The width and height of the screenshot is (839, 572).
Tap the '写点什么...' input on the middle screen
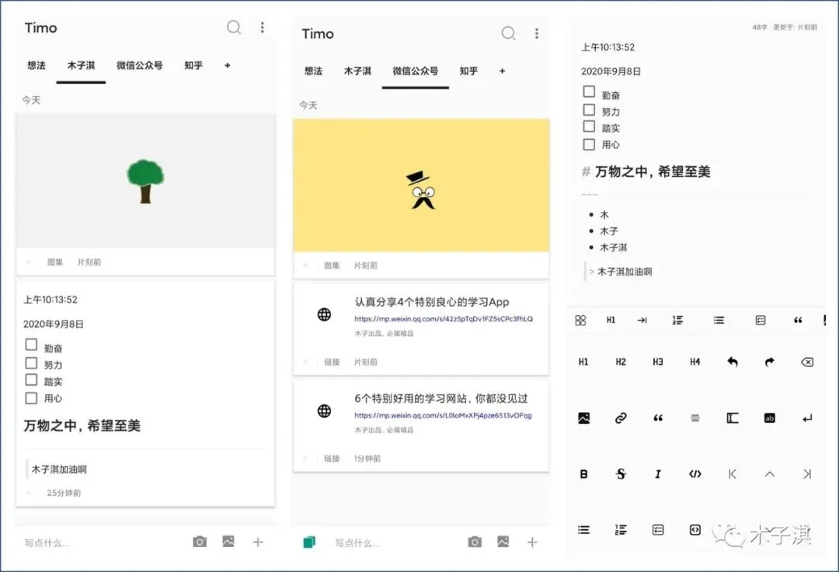pyautogui.click(x=357, y=543)
